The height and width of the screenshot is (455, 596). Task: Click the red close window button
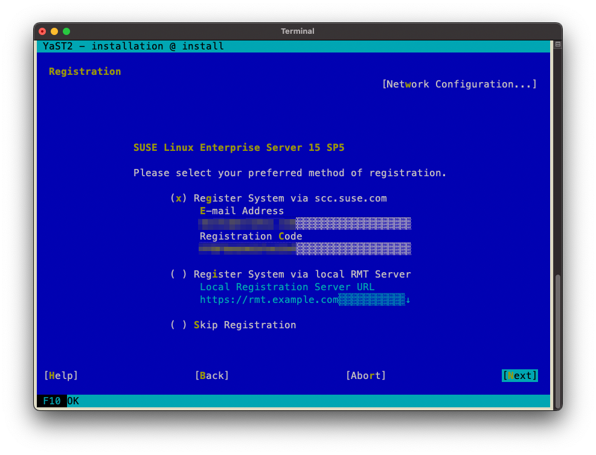tap(42, 31)
